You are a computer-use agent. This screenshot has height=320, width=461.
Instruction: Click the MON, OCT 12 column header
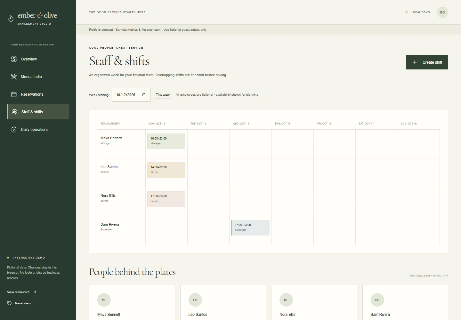click(x=157, y=124)
